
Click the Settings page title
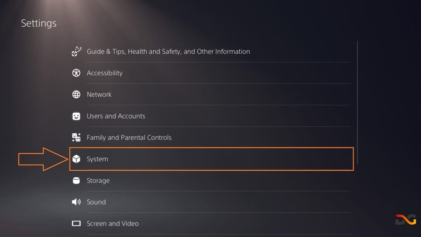[38, 23]
